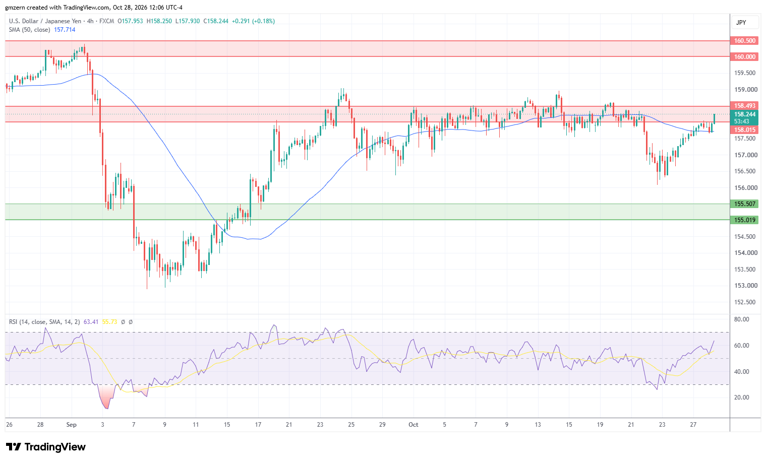Image resolution: width=766 pixels, height=462 pixels.
Task: Click 159.500 on the price axis
Action: tap(745, 73)
